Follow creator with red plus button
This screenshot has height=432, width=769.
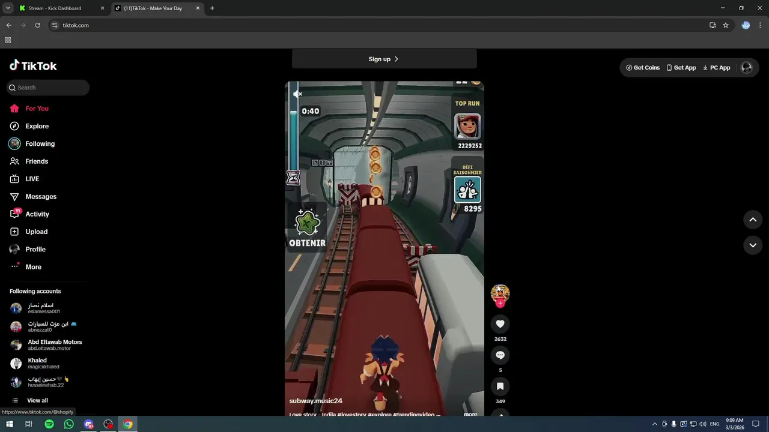[500, 304]
